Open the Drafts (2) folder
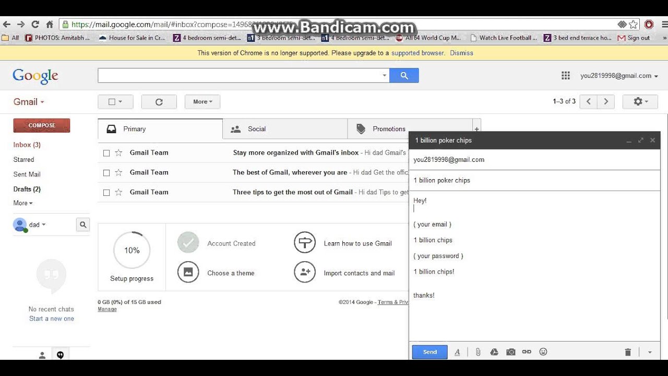Screen dimensions: 668x376 coord(27,189)
